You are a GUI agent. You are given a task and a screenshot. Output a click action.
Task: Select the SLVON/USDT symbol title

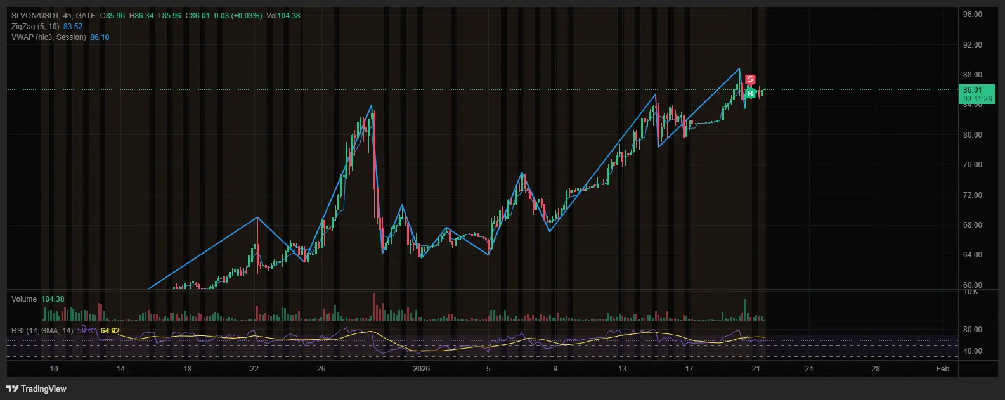coord(35,16)
